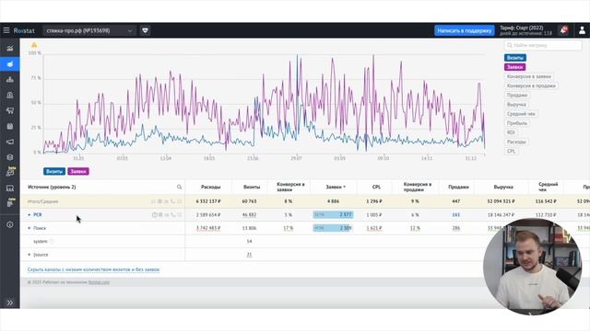Image resolution: width=590 pixels, height=331 pixels.
Task: Open Roistat.com footer link
Action: pos(99,282)
